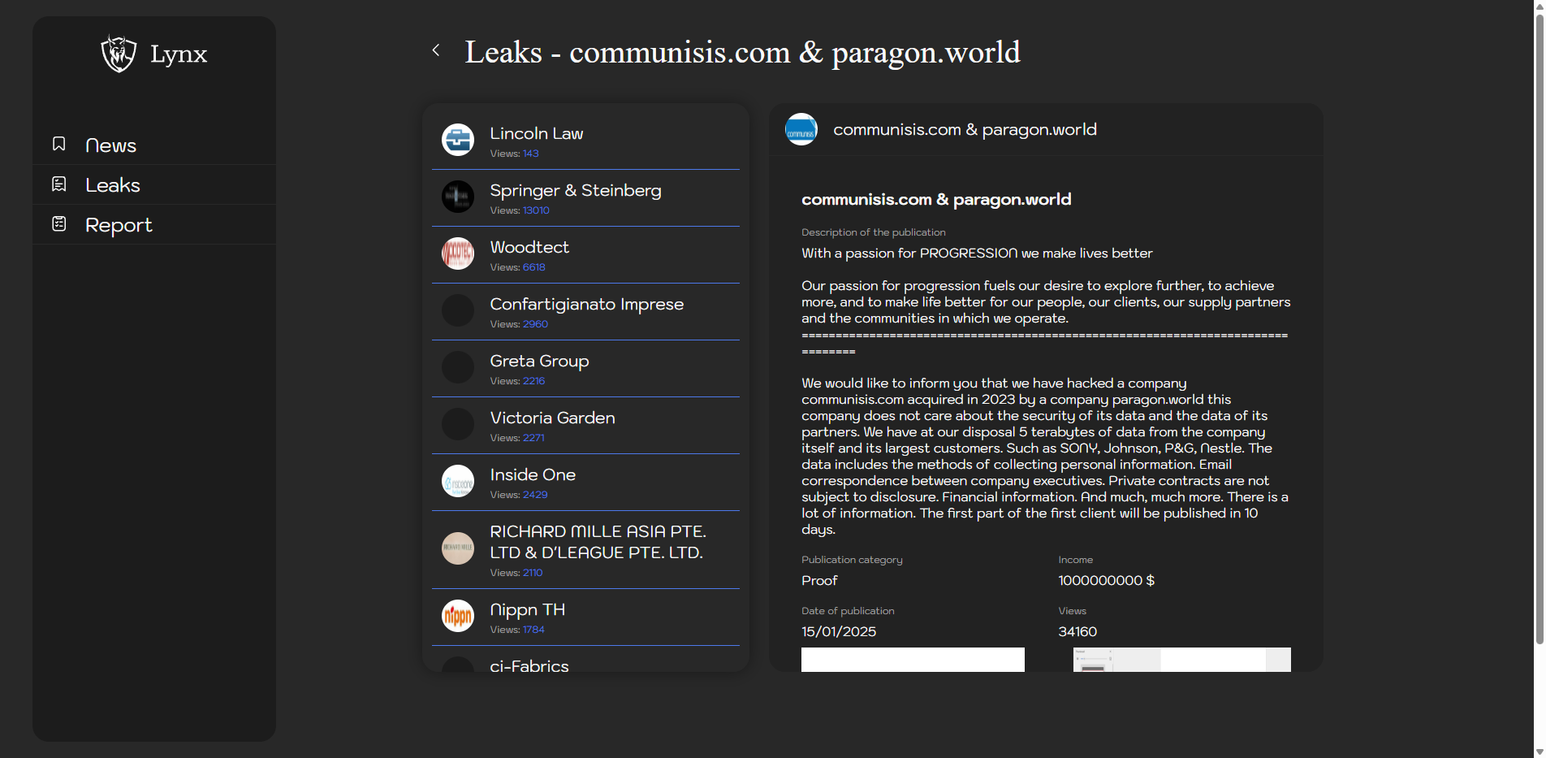Click the right preview thumbnail under Views
Viewport: 1546px width, 758px height.
[x=1181, y=660]
